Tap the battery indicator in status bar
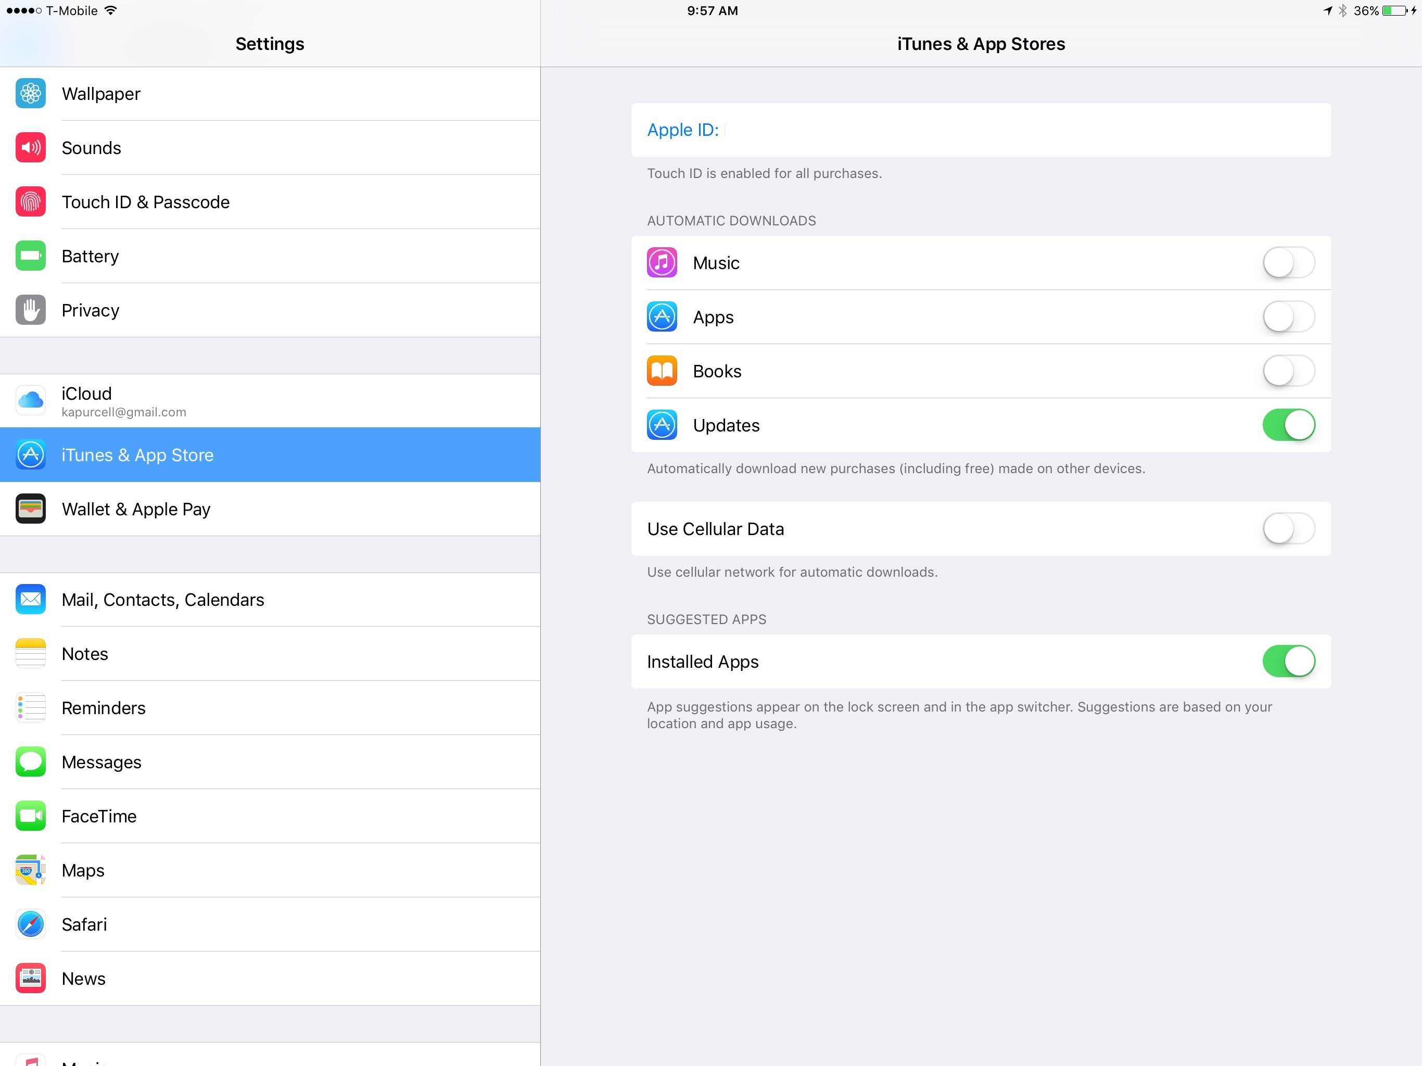Viewport: 1422px width, 1066px height. click(1394, 11)
